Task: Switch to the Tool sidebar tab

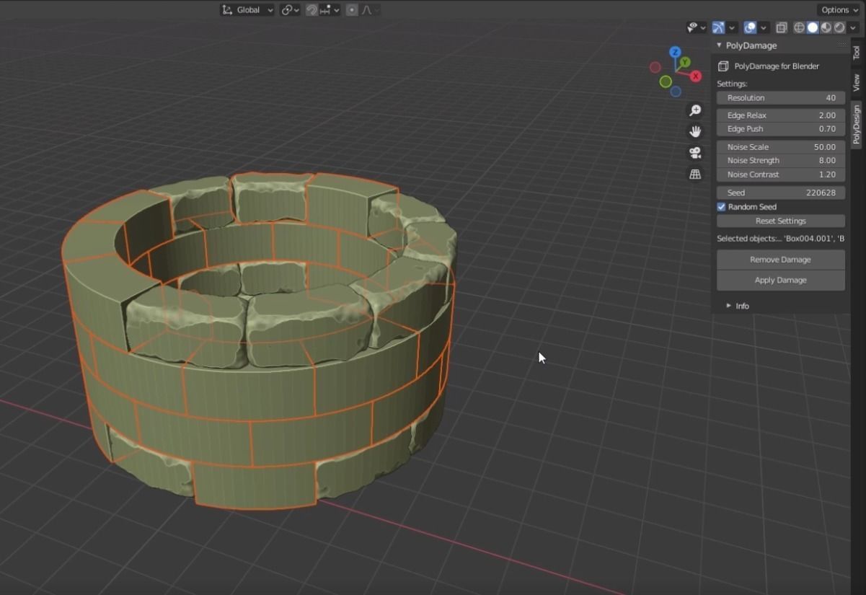Action: (x=857, y=53)
